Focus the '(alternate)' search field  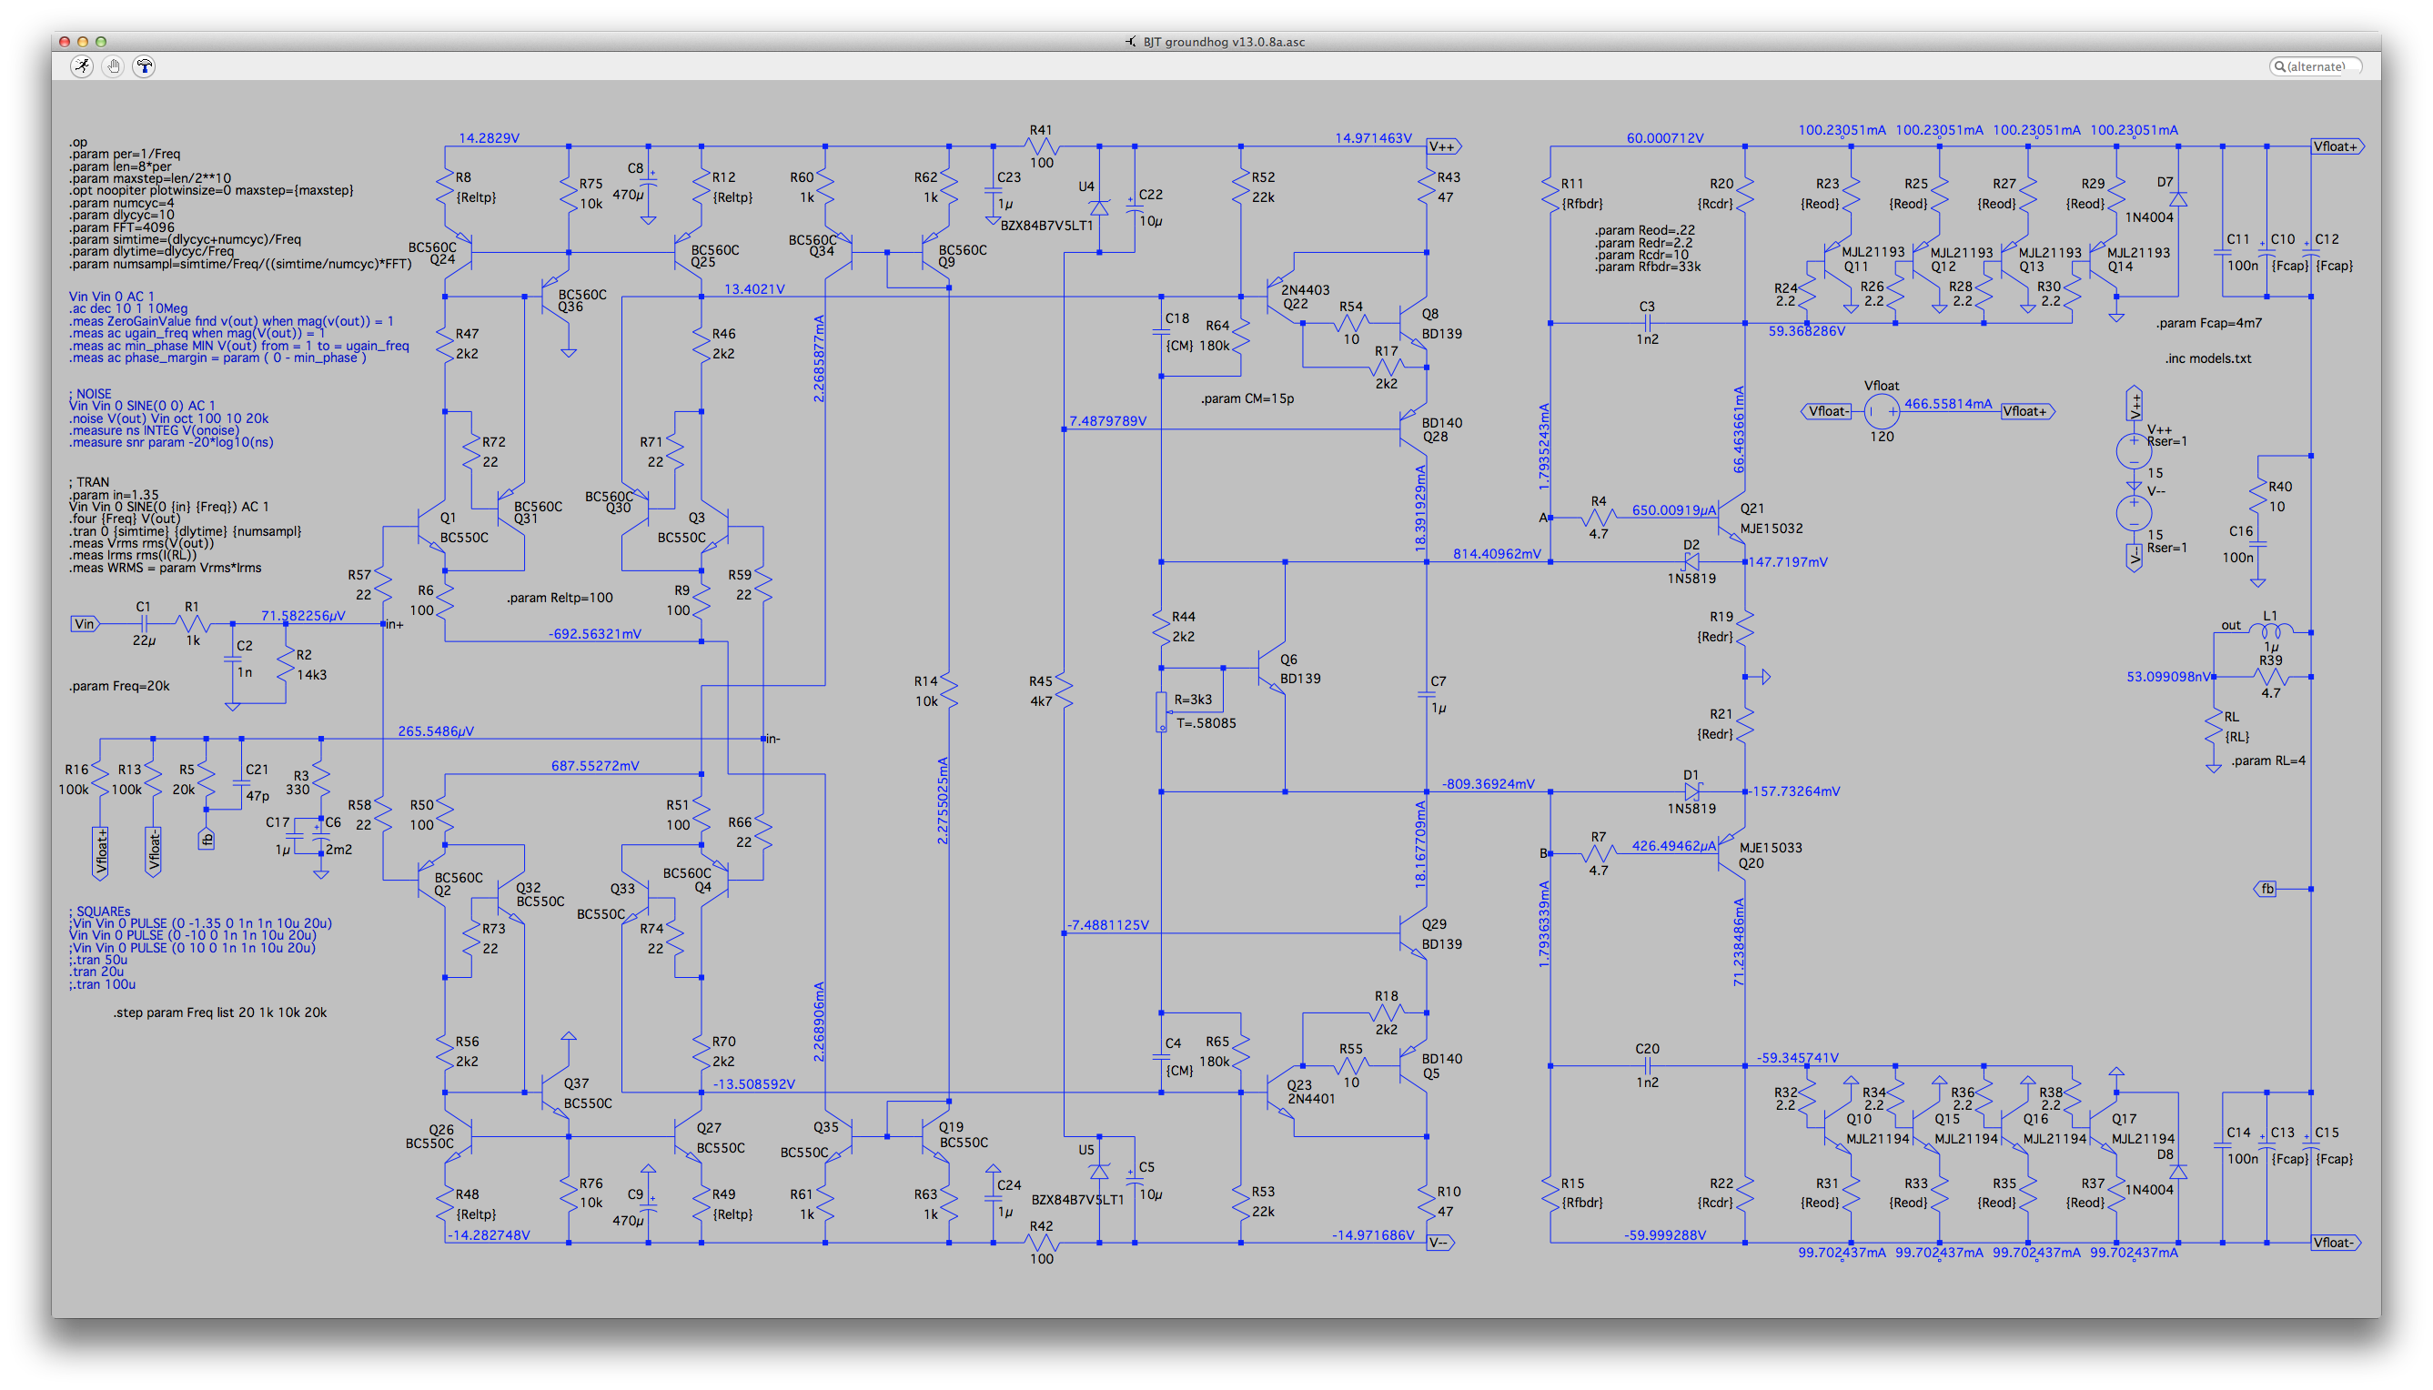coord(2316,65)
